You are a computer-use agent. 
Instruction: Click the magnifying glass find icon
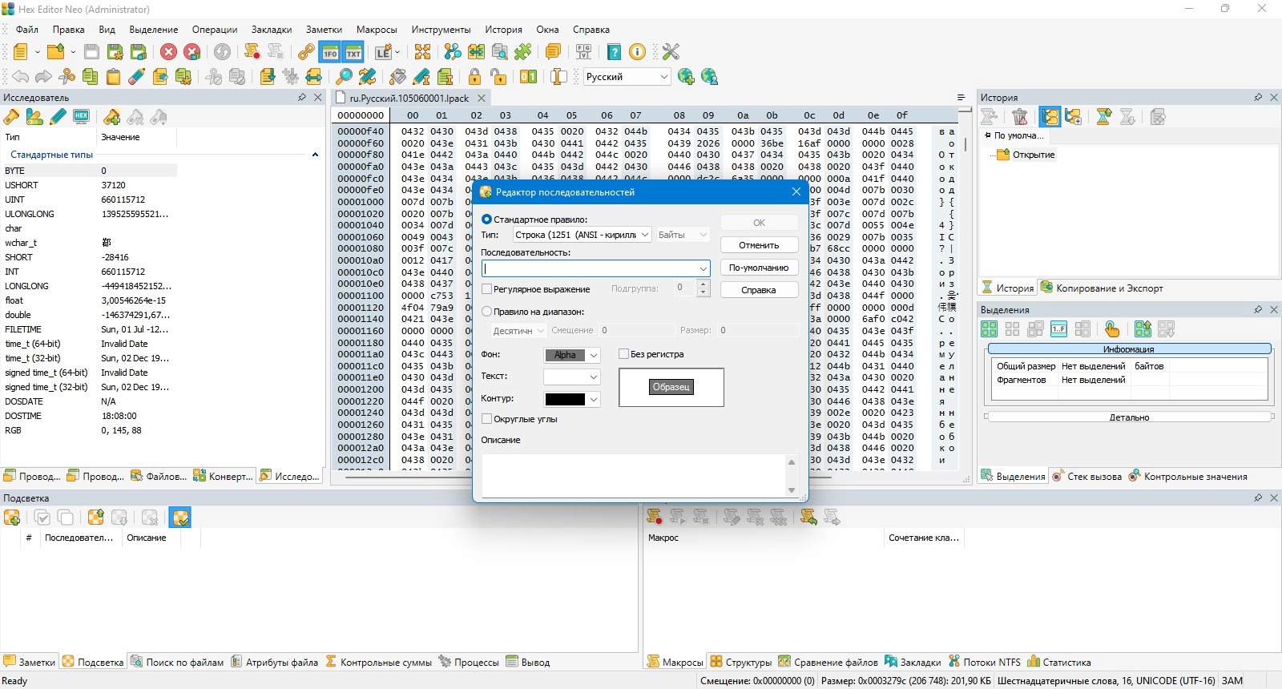(x=344, y=77)
